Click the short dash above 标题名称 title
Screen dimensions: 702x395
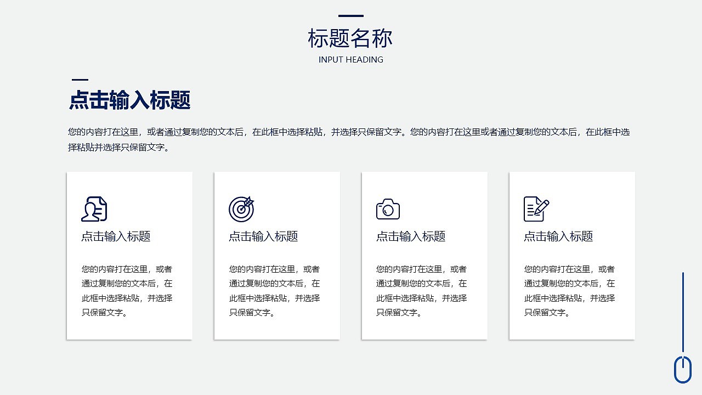point(350,15)
